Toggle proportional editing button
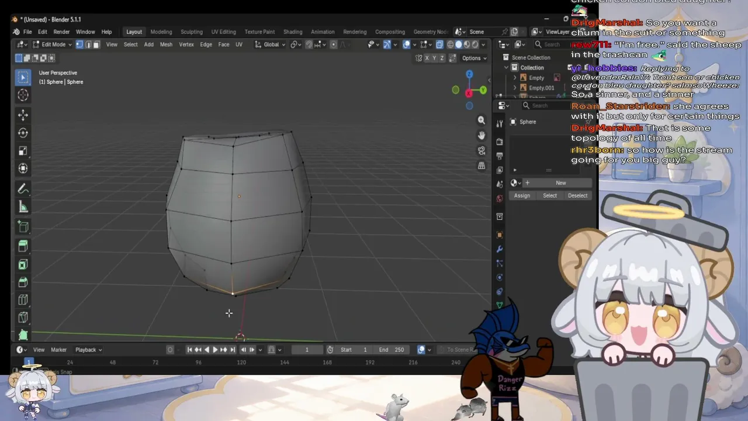The height and width of the screenshot is (421, 748). coord(334,44)
